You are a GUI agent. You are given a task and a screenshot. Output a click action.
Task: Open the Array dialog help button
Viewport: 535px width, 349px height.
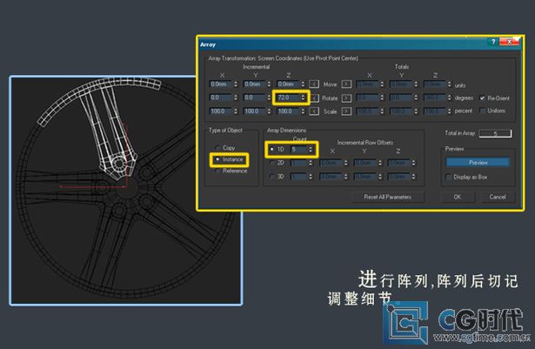(493, 42)
